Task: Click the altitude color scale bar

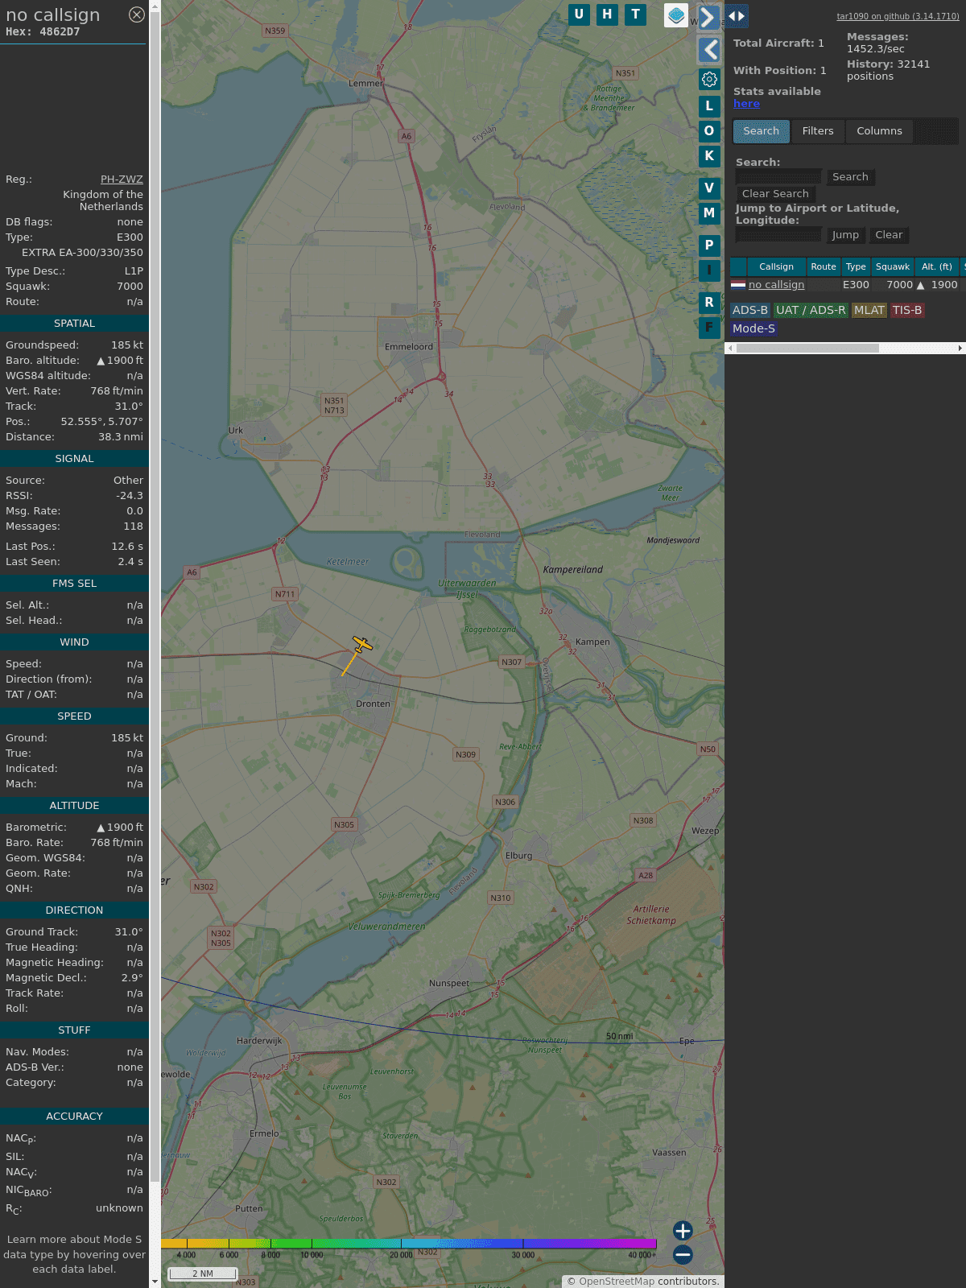Action: coord(409,1244)
